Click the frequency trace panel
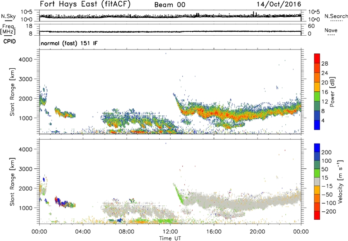Screen dimensions: 348x241 pyautogui.click(x=170, y=30)
